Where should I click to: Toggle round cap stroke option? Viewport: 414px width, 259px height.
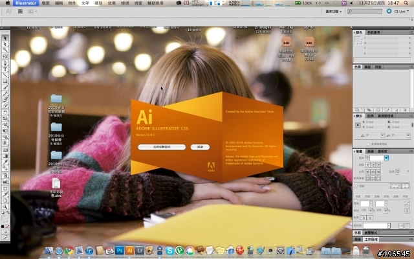[x=373, y=164]
